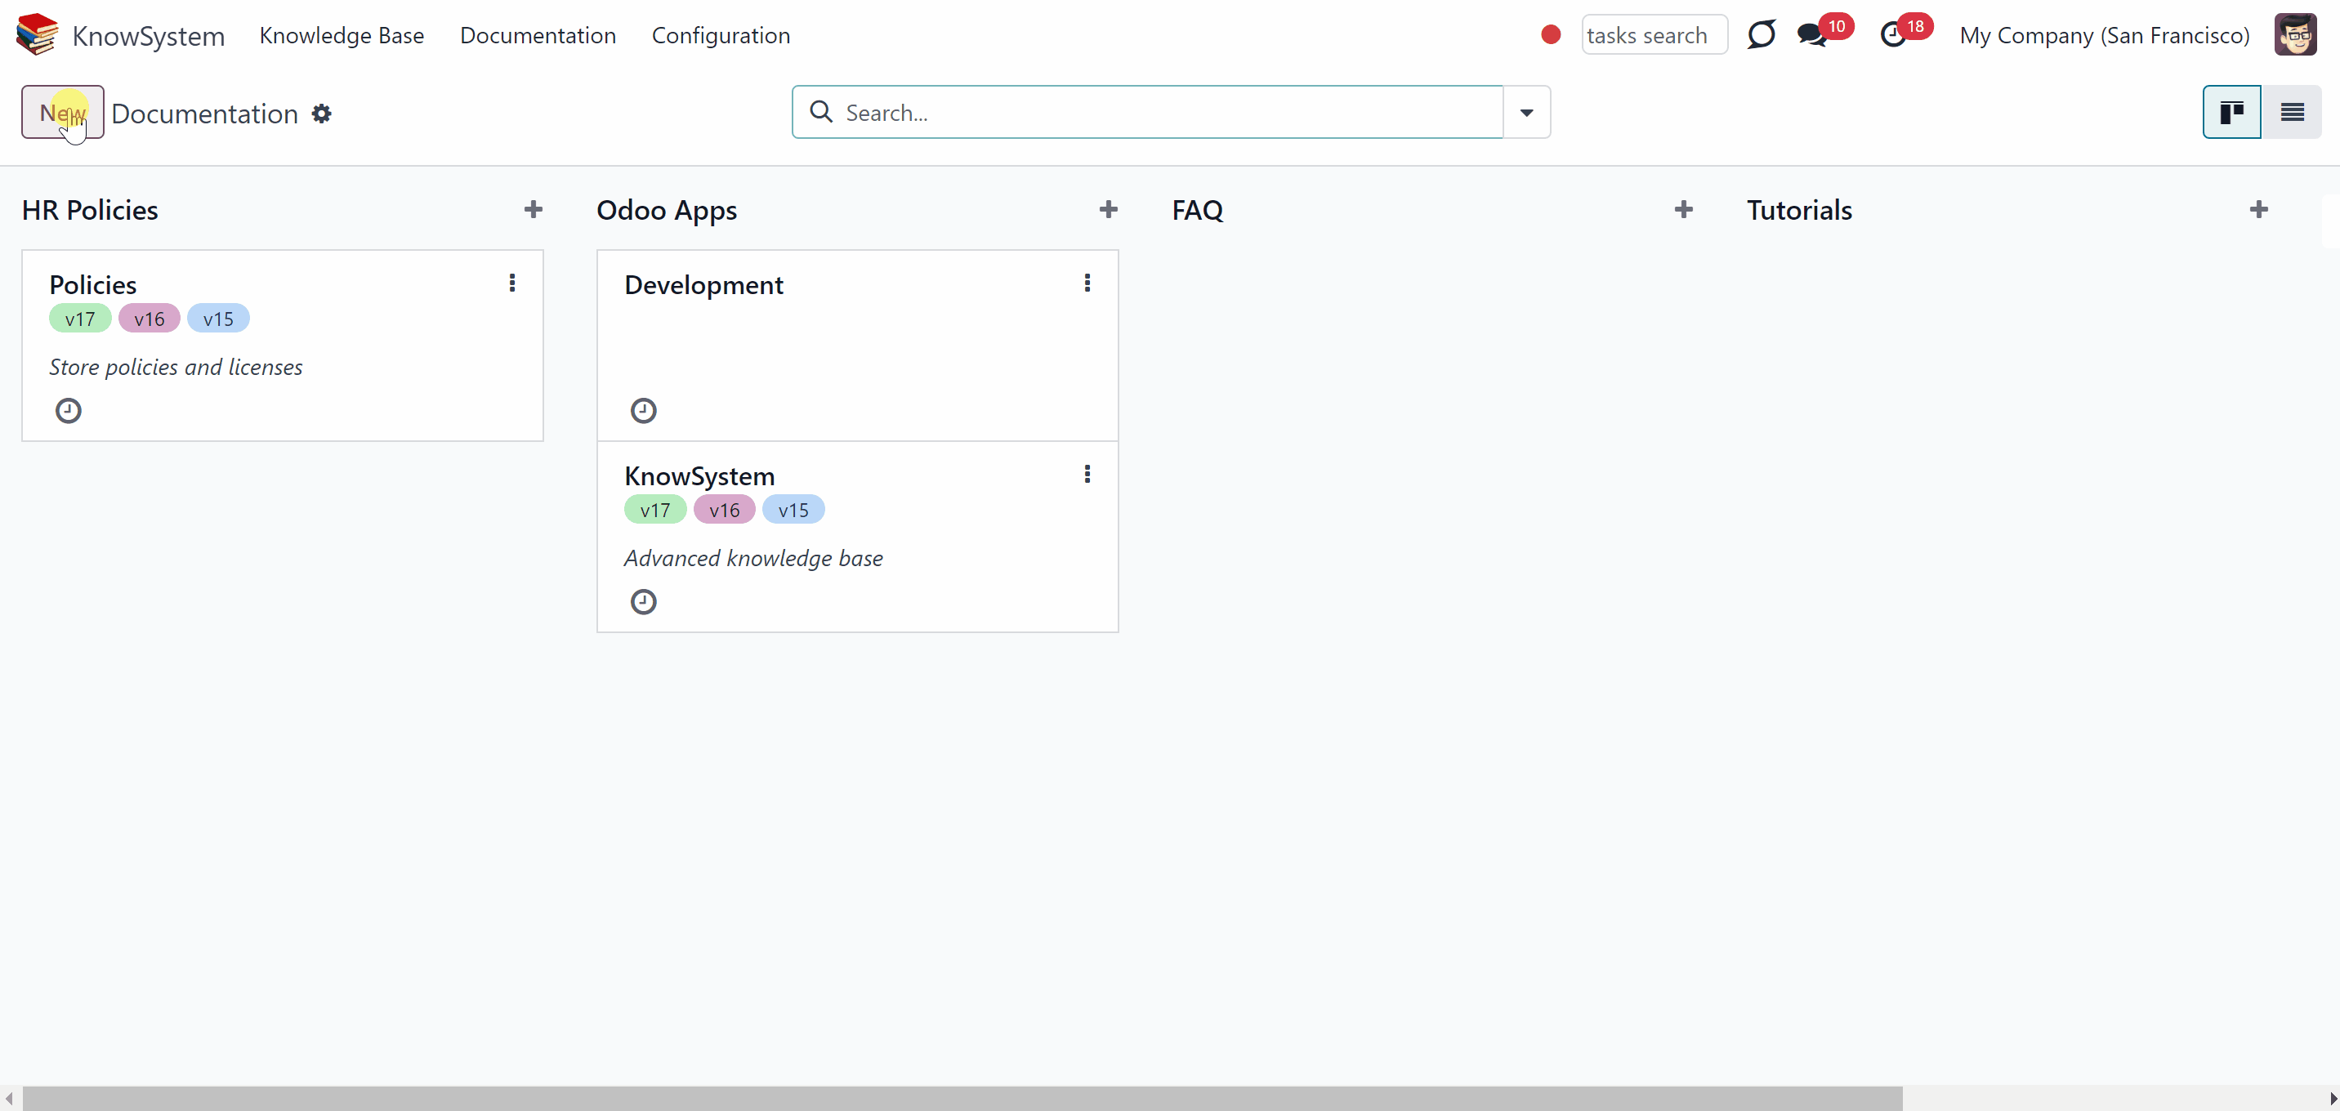Click the Documentation breadcrumb title

coord(204,114)
